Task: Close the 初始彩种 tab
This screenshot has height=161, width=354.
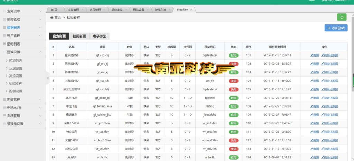Action: pos(191,10)
